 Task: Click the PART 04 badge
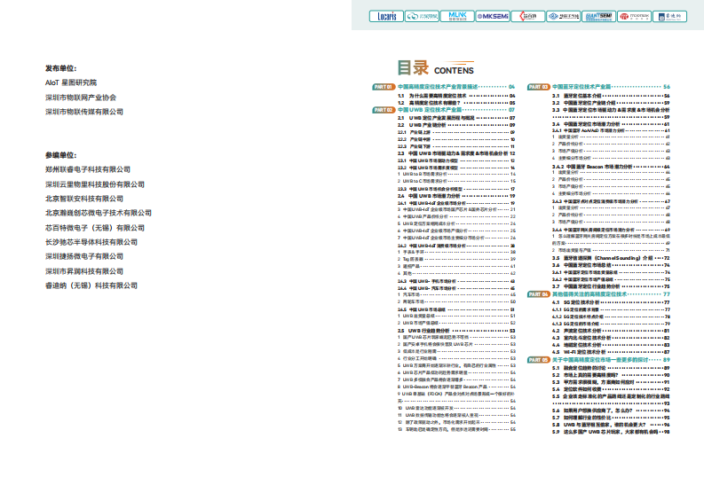click(539, 293)
